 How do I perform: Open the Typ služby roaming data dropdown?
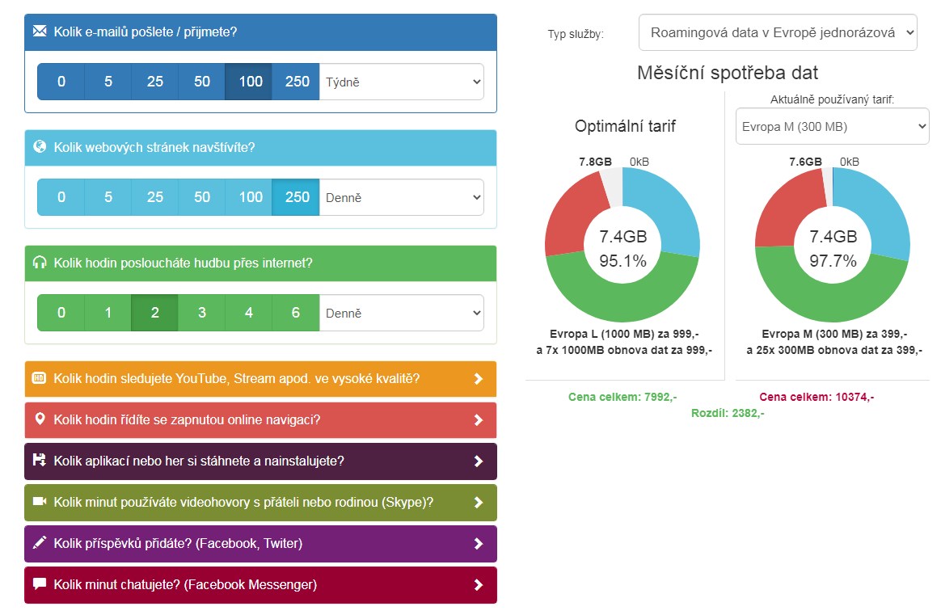click(x=777, y=32)
